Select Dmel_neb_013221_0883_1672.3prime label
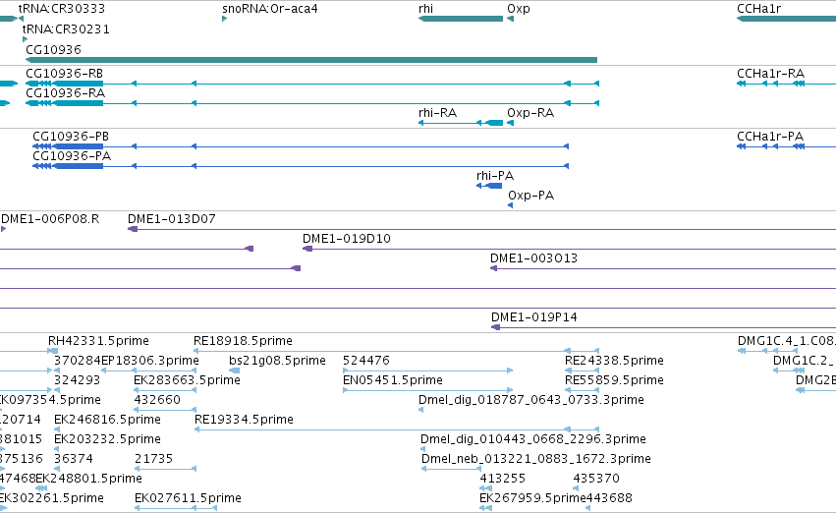The width and height of the screenshot is (836, 513). 535,459
